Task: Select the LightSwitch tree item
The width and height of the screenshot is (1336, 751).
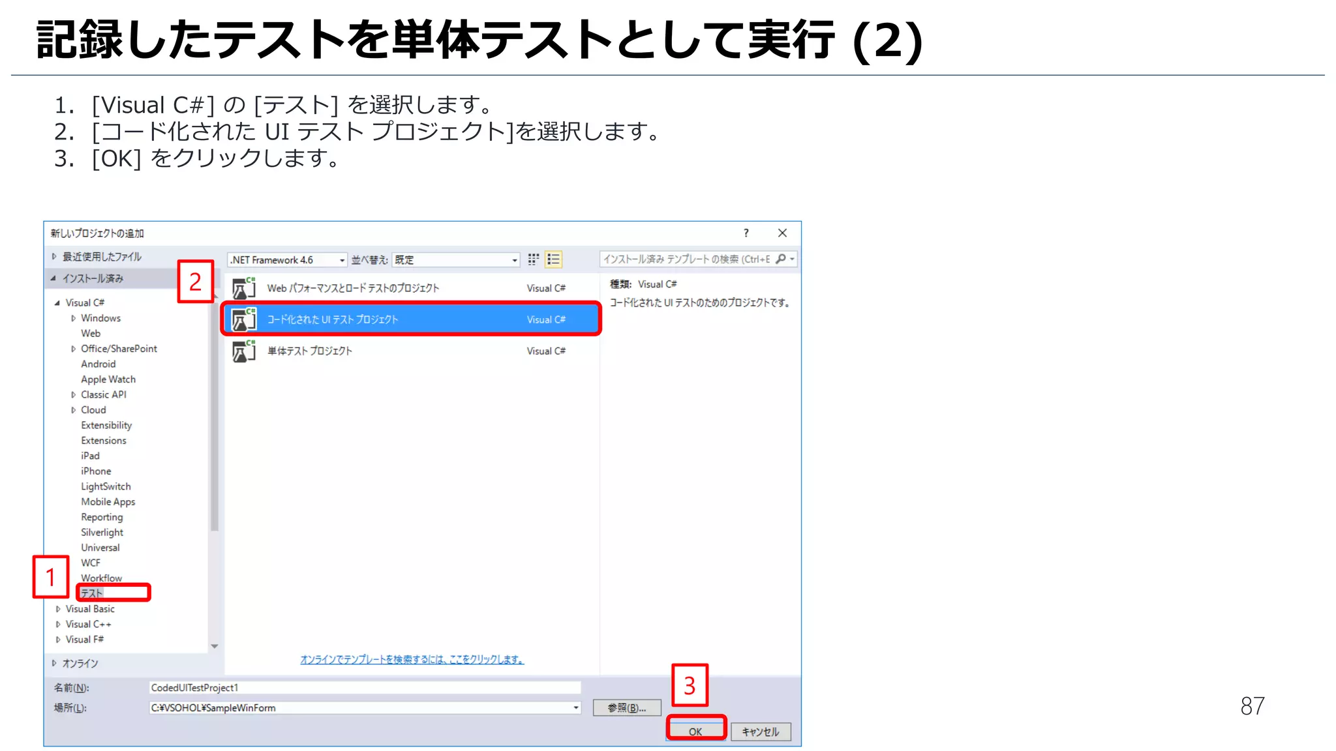Action: (x=106, y=486)
